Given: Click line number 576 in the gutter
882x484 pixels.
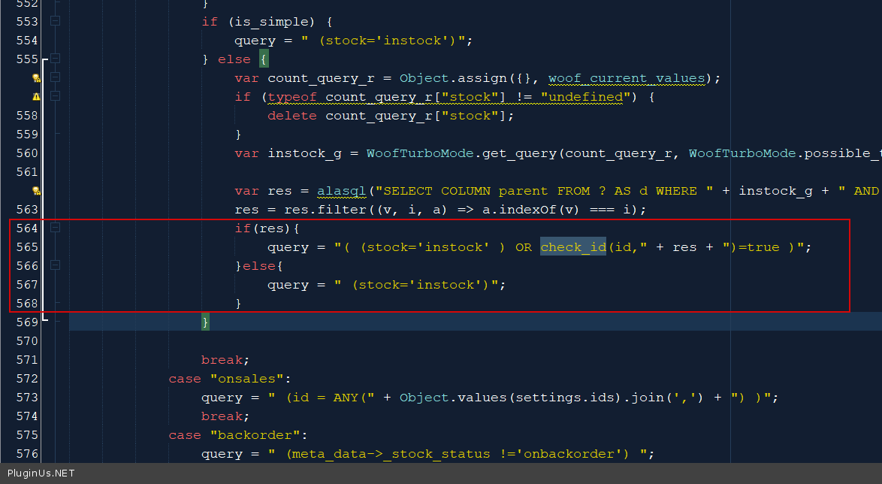Looking at the screenshot, I should point(27,454).
